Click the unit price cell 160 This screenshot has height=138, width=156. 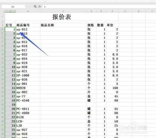pyautogui.click(x=112, y=88)
